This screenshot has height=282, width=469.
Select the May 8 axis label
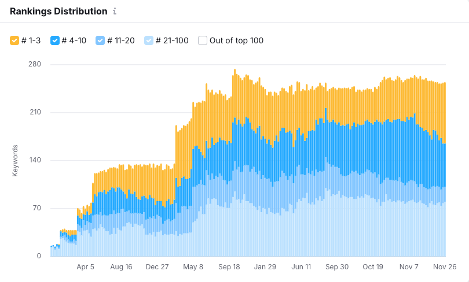193,267
